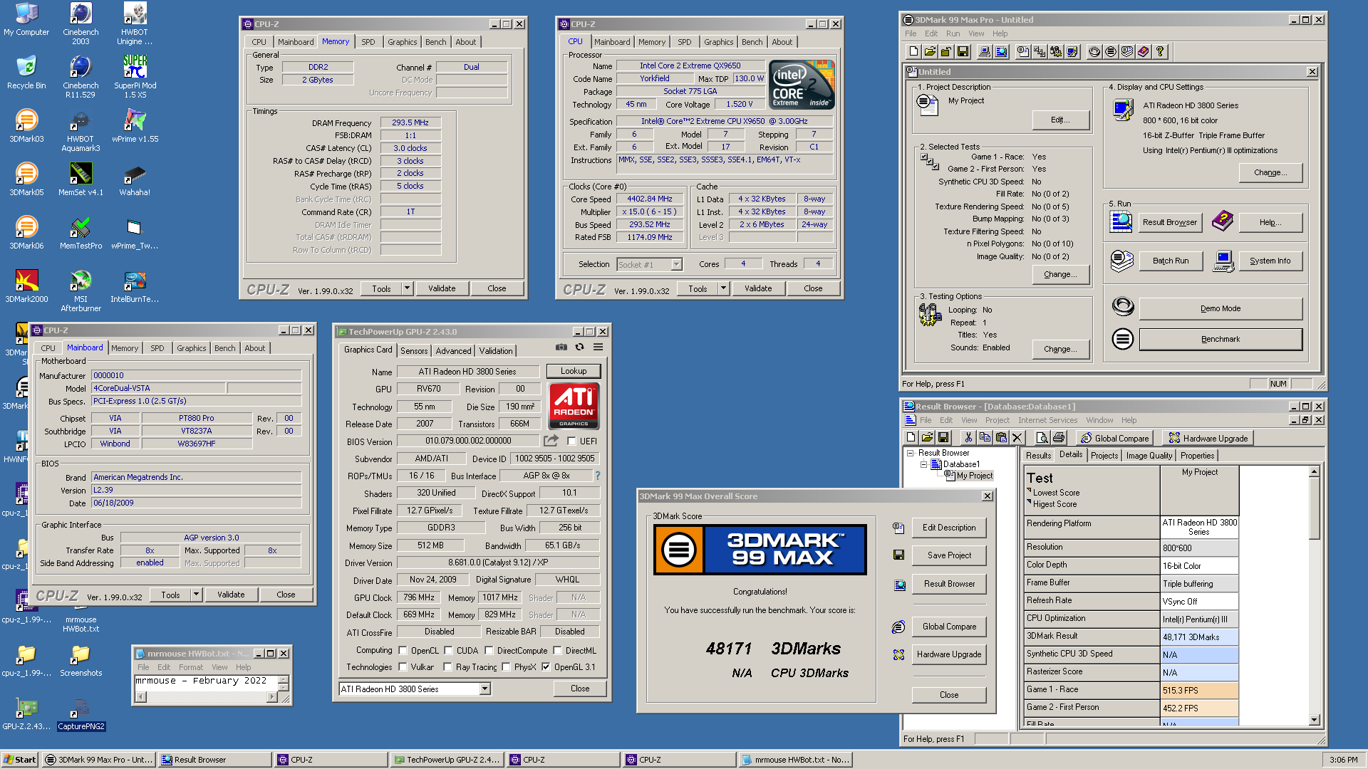Click the purple help book icon in 3DMark toolbar
The image size is (1368, 769).
(x=1144, y=51)
